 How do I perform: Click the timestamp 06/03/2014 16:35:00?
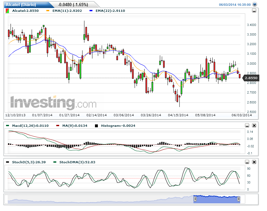click(235, 4)
